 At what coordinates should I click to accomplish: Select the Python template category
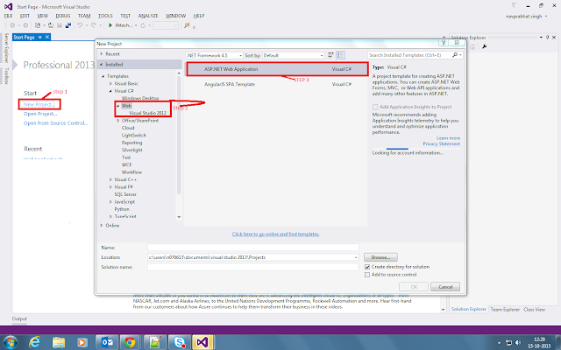[x=122, y=209]
